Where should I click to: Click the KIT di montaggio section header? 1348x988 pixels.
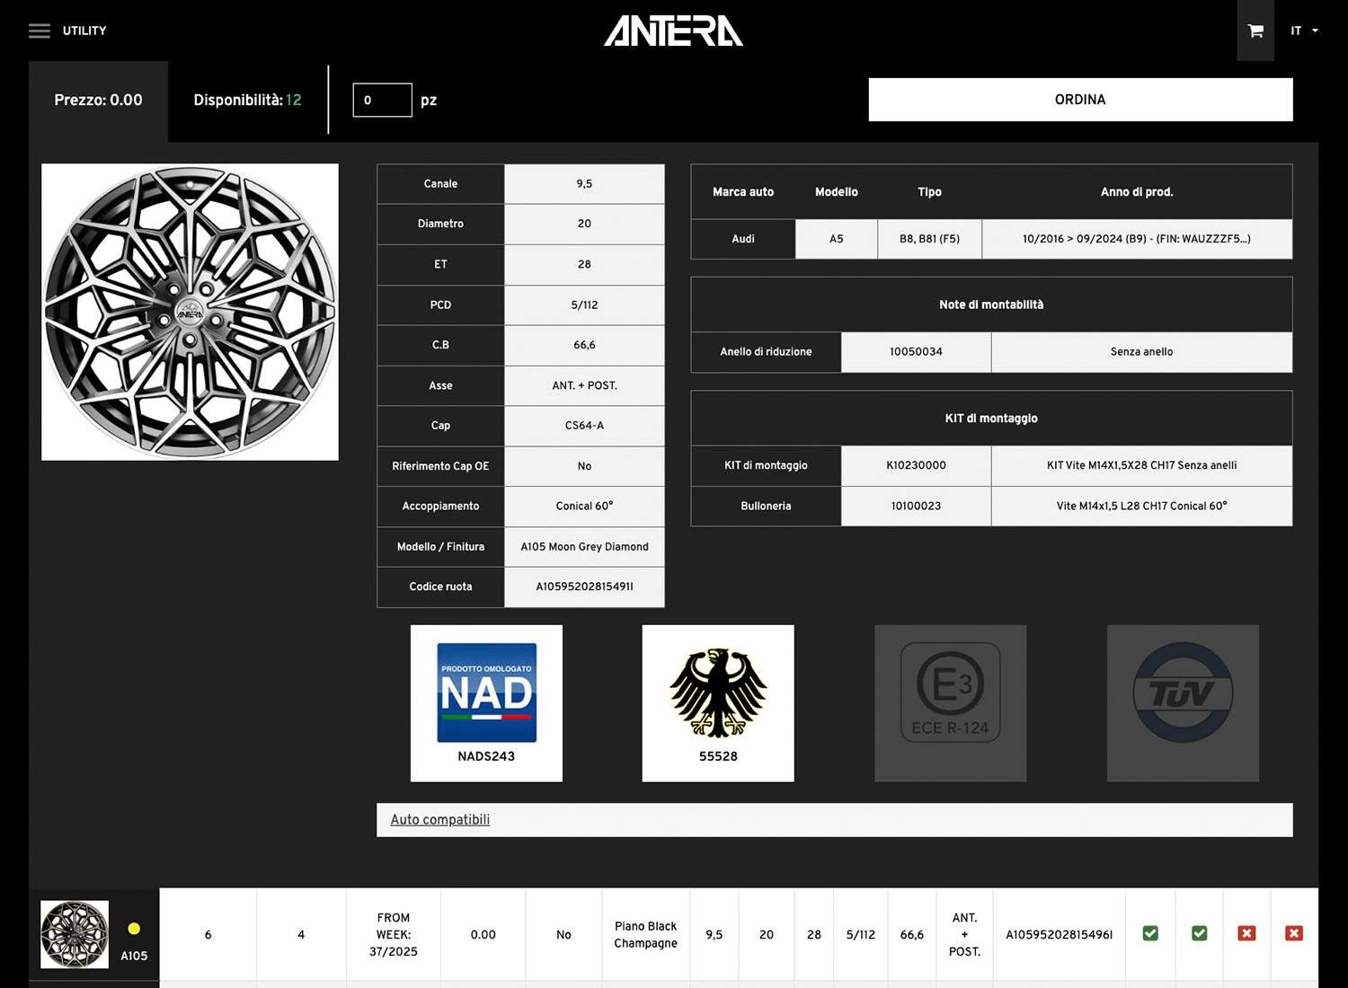[x=991, y=419]
